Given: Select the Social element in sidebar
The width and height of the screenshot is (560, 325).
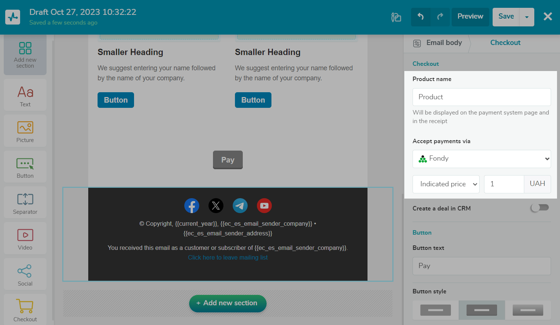Looking at the screenshot, I should click(25, 274).
